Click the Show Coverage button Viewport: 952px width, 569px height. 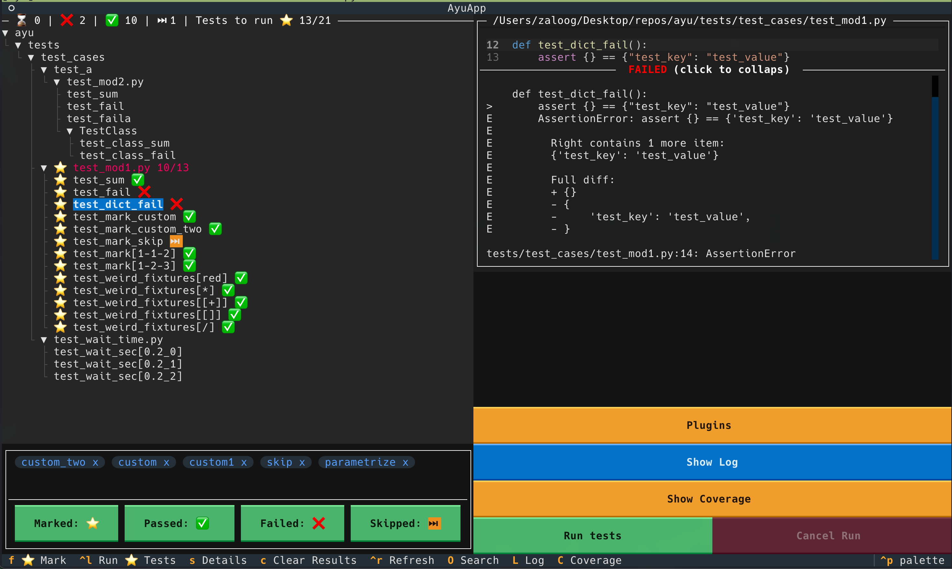click(712, 499)
